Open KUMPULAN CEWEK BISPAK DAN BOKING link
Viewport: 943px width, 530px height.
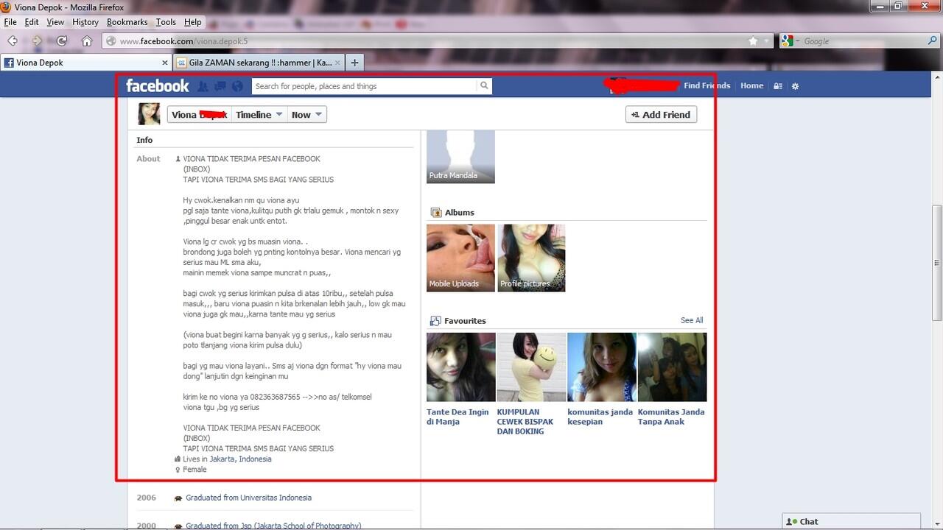525,422
